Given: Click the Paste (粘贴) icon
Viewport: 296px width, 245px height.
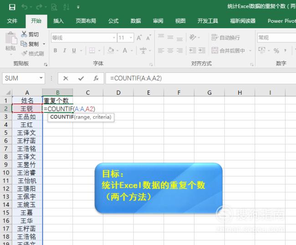Looking at the screenshot, I should pos(11,38).
